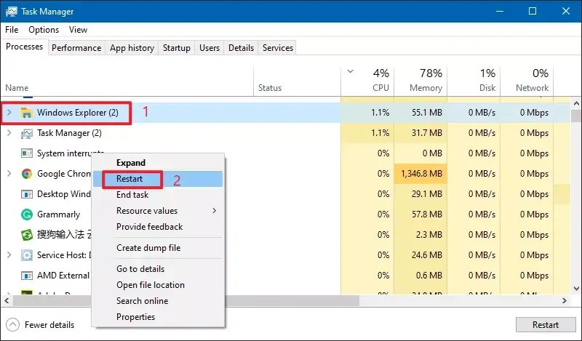Choose Expand in the context menu
Image resolution: width=582 pixels, height=341 pixels.
tap(158, 163)
